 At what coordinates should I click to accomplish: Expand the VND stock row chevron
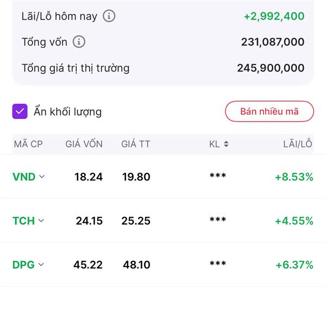click(x=42, y=177)
